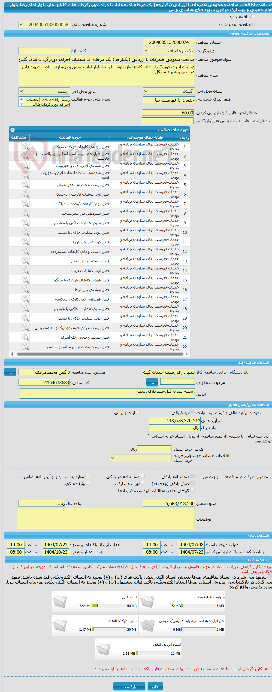Click the کد پستی field

(x=44, y=383)
